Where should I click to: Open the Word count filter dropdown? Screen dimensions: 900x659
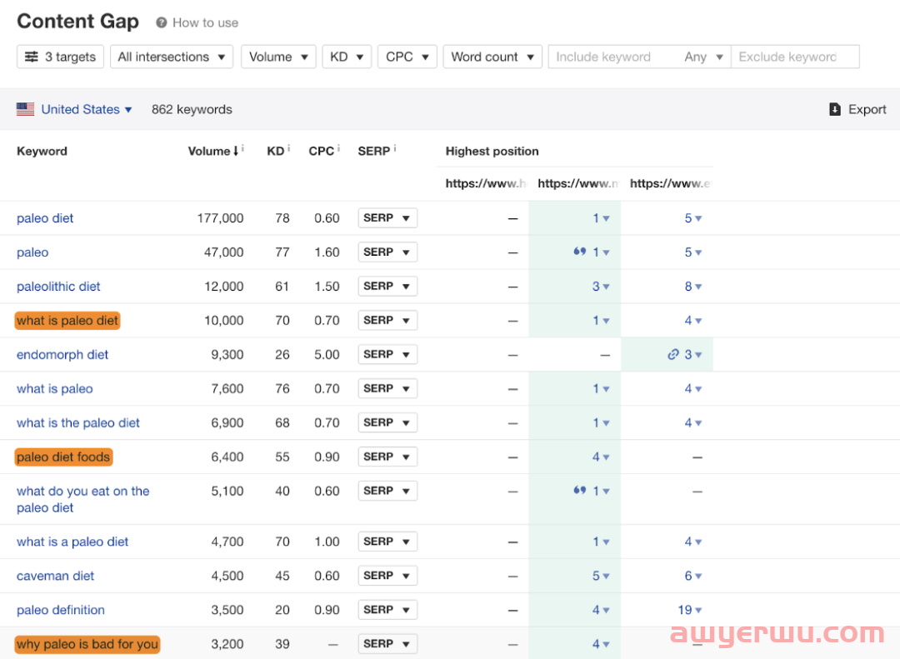point(492,57)
